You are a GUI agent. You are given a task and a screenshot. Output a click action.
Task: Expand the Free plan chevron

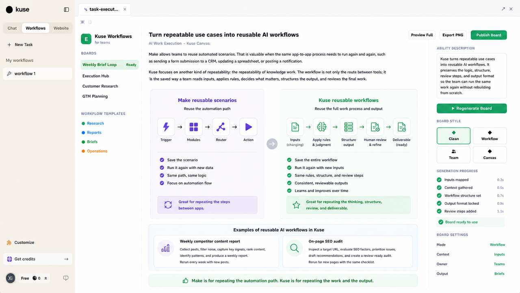click(x=45, y=278)
